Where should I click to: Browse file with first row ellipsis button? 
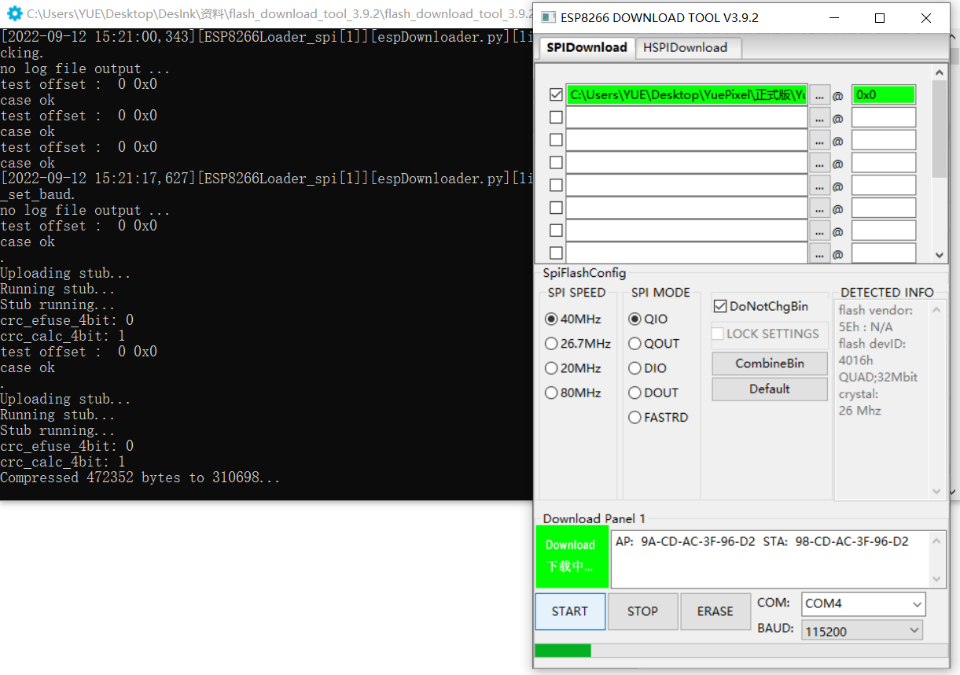point(819,95)
